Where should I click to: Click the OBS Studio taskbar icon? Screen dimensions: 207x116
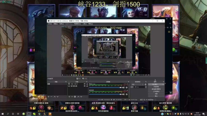click(x=29, y=114)
